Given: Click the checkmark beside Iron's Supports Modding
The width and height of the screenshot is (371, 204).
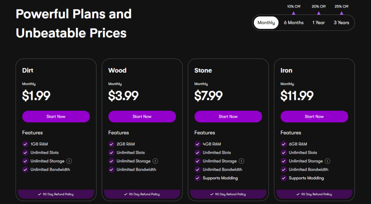Looking at the screenshot, I should (284, 178).
